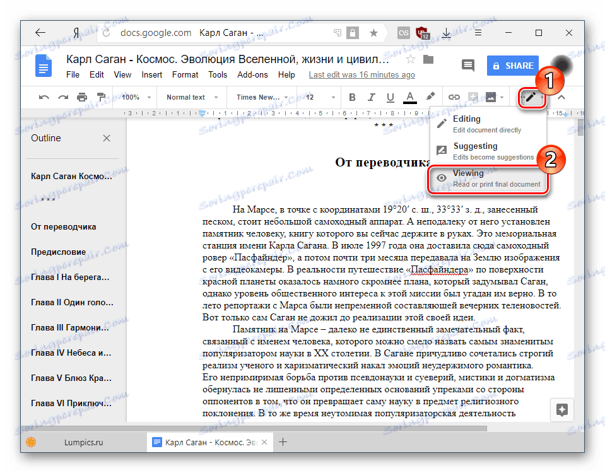Click the SHARE button
The image size is (605, 473).
coord(513,66)
